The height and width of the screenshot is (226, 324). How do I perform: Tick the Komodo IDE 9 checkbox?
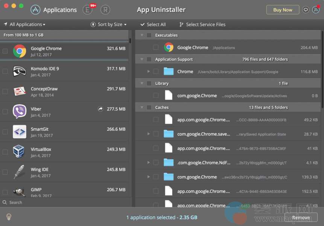coord(5,71)
